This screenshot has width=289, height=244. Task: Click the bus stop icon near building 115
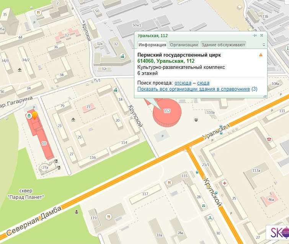tap(197, 172)
